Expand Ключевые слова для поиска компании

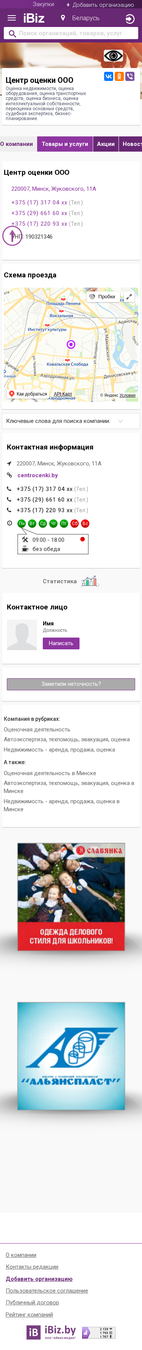(71, 421)
